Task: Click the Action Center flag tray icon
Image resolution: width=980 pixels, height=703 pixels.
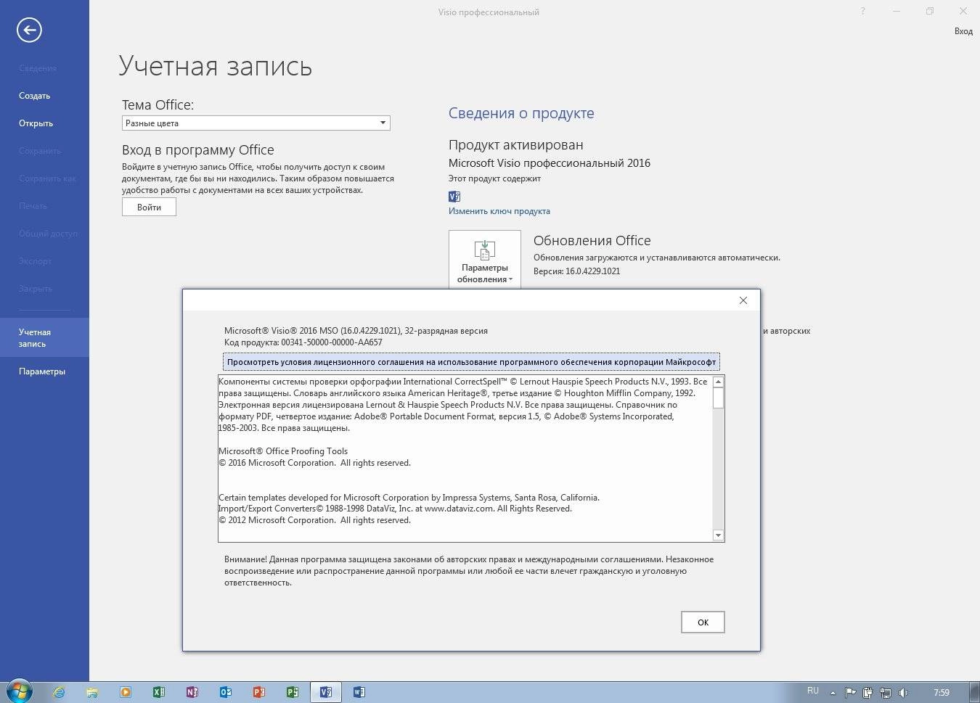Action: [850, 693]
